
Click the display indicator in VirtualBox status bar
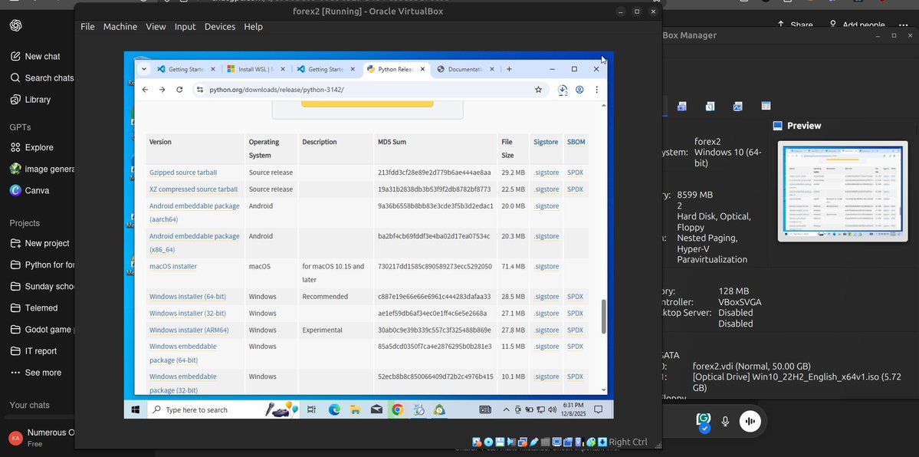point(556,442)
